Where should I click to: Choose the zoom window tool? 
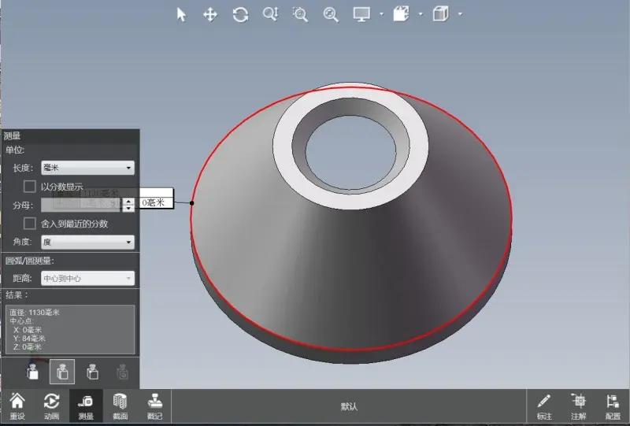pos(300,14)
